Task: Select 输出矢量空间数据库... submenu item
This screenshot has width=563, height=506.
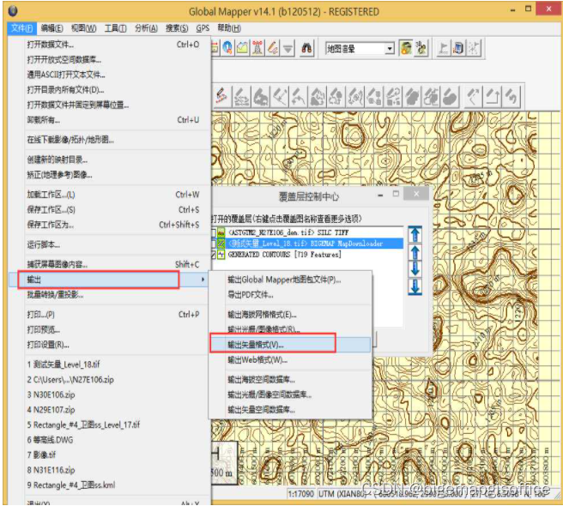Action: coord(290,409)
